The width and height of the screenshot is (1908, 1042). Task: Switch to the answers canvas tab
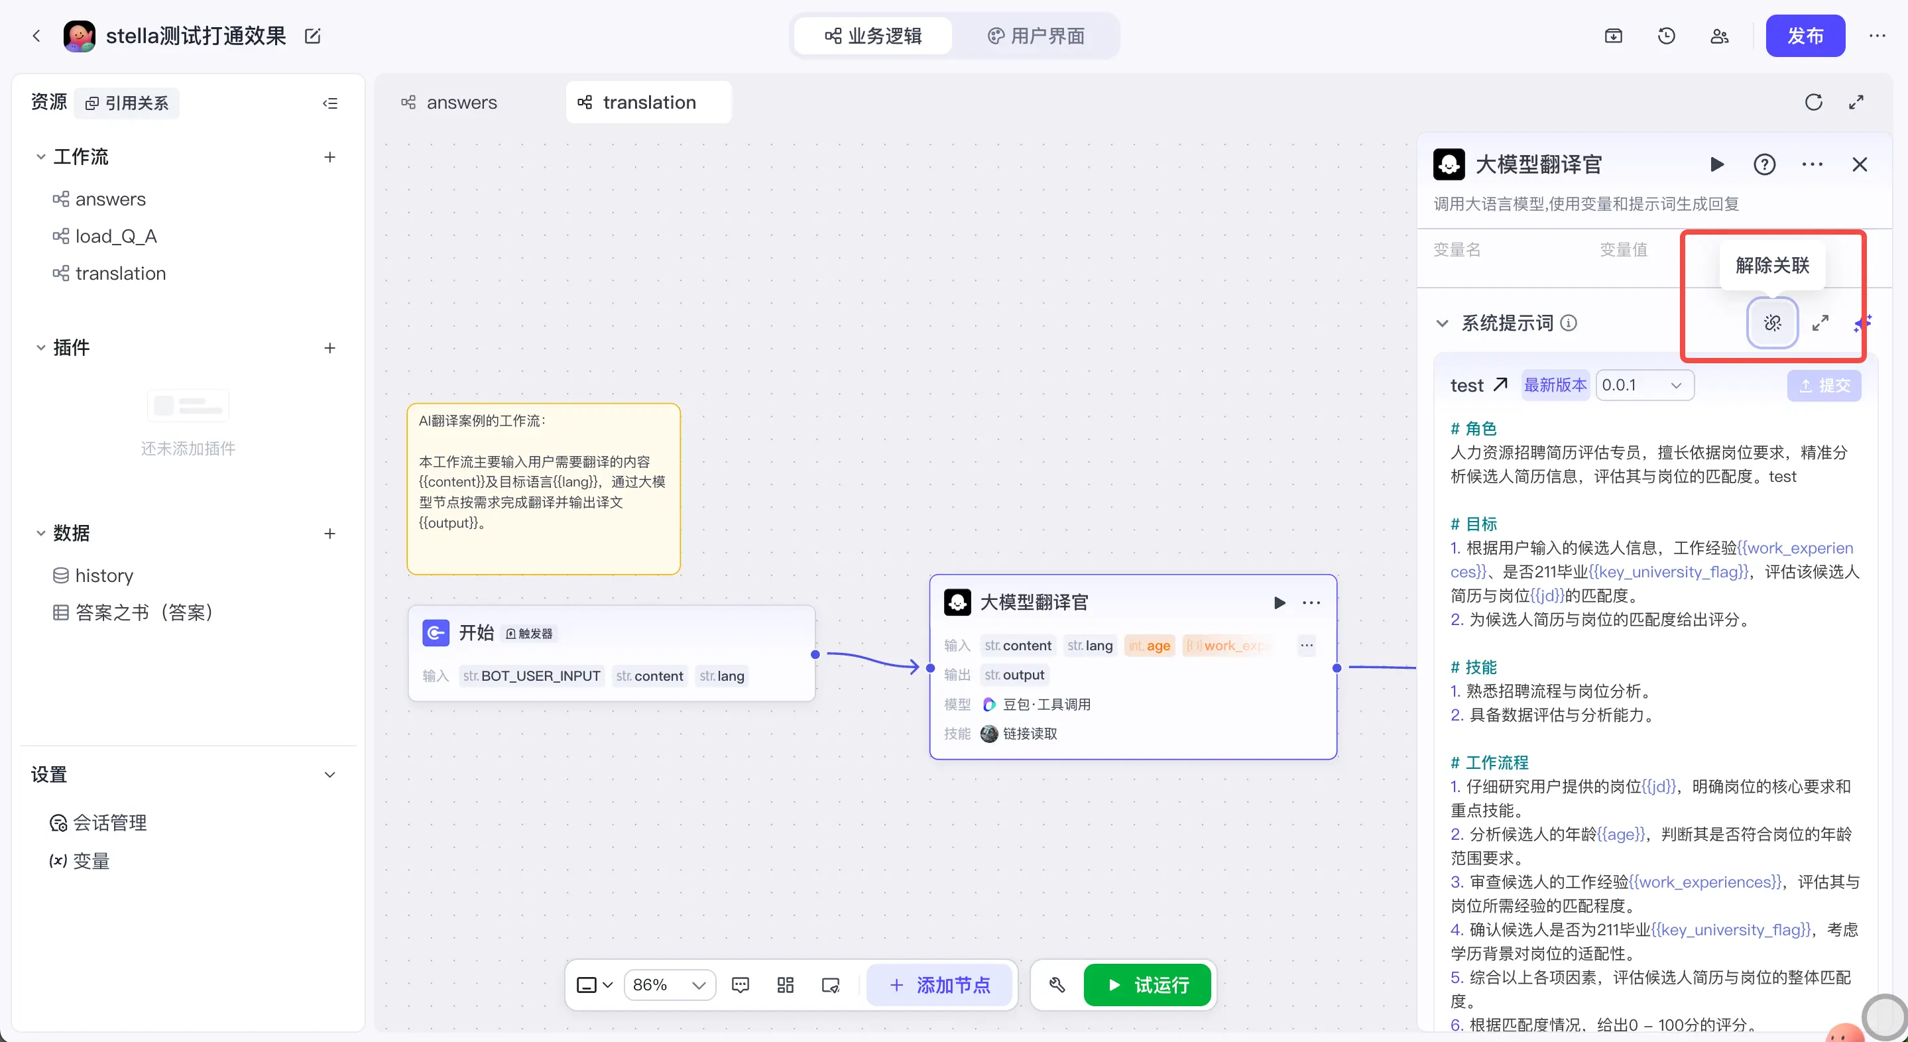pos(449,102)
